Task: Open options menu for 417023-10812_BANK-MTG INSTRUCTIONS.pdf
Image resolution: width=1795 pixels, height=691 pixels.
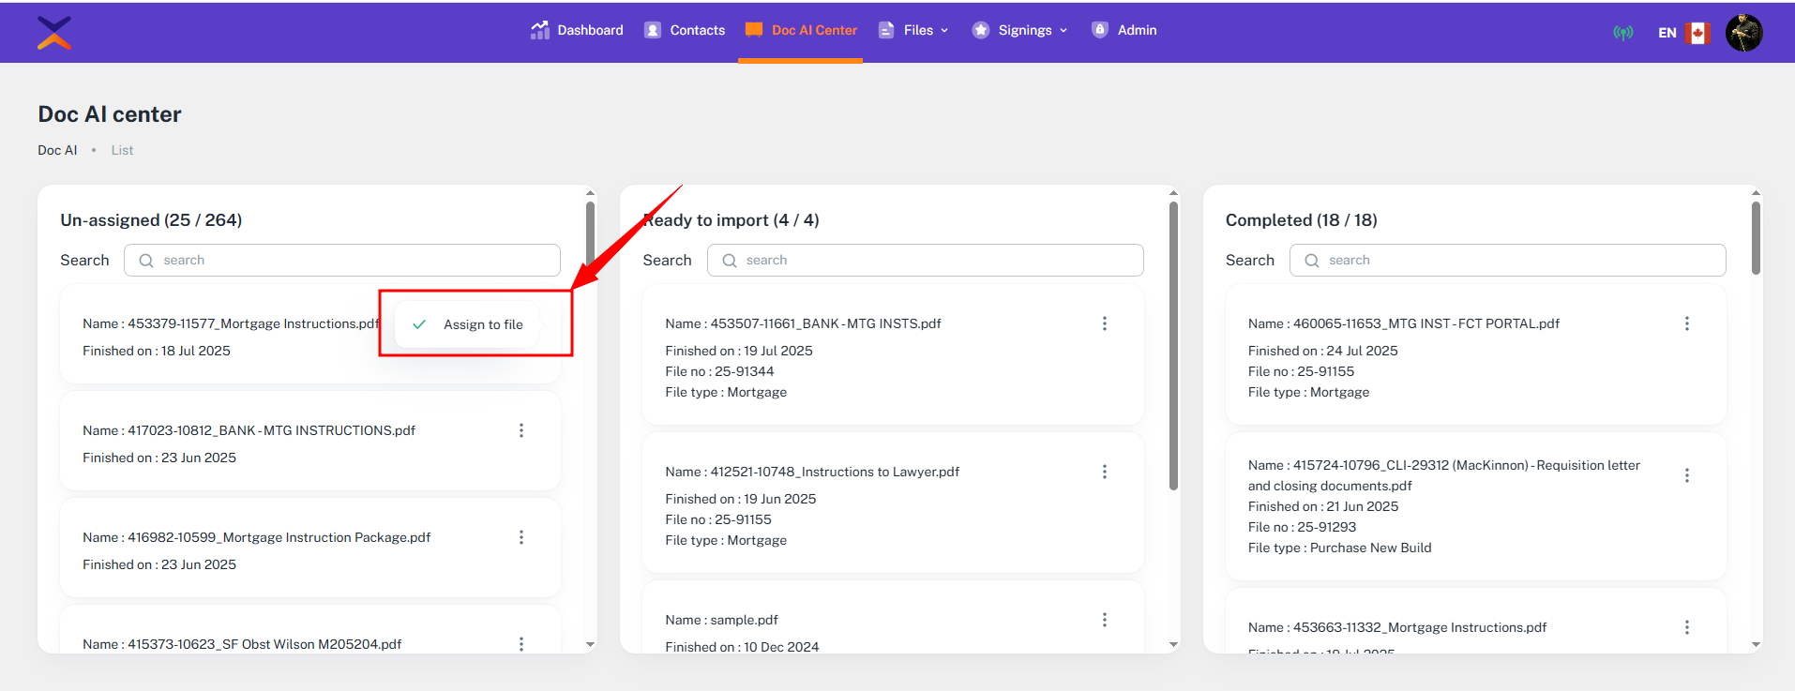Action: (521, 430)
